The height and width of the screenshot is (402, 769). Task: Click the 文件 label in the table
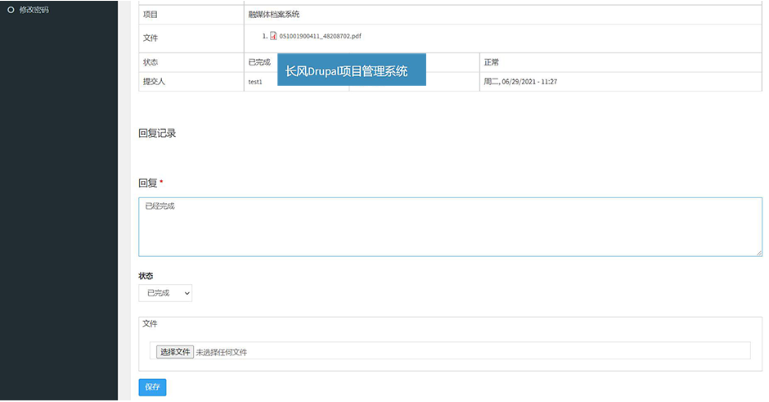coord(151,38)
